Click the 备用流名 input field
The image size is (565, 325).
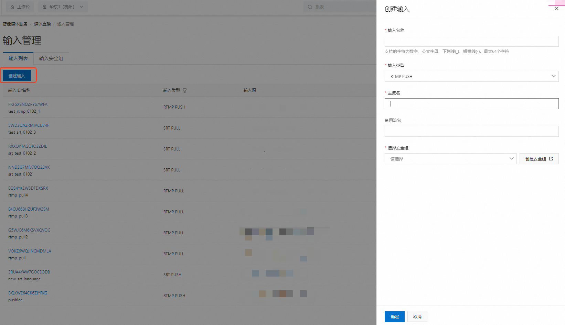[471, 131]
